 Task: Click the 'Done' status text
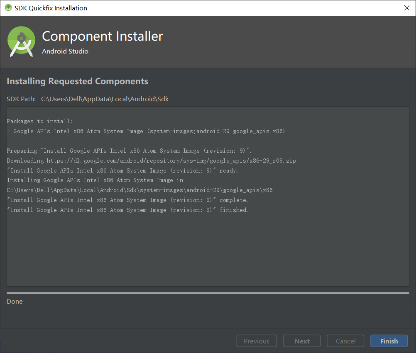[x=15, y=301]
